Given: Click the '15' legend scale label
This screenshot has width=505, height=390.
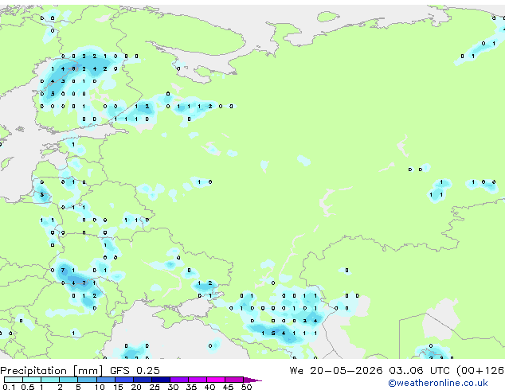Looking at the screenshot, I should click(x=118, y=387).
